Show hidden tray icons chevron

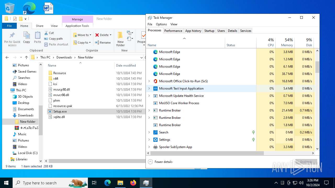(276, 183)
